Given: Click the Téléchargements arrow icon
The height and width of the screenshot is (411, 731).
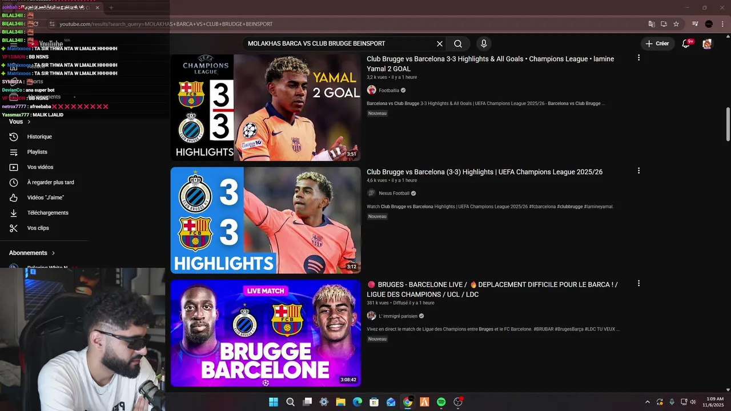Looking at the screenshot, I should pyautogui.click(x=14, y=213).
